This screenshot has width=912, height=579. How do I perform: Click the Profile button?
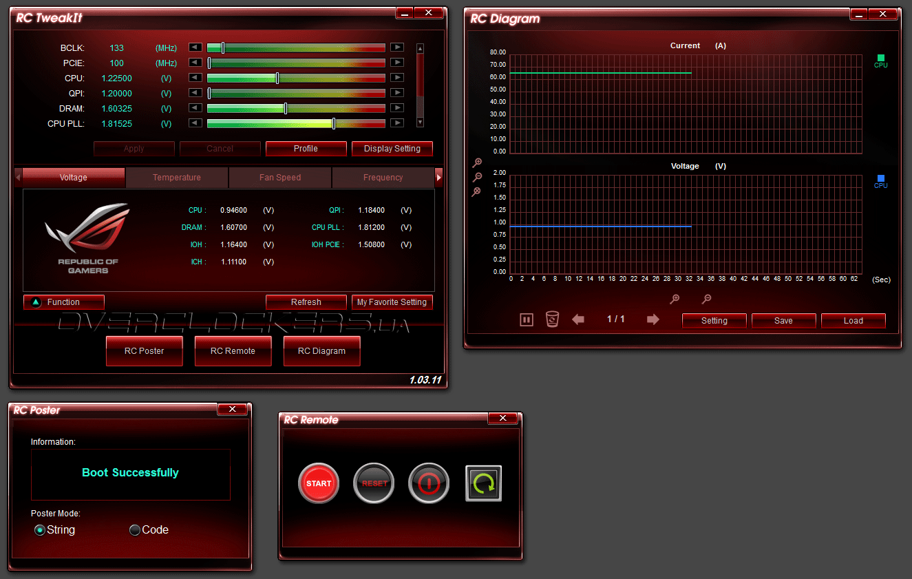(306, 149)
